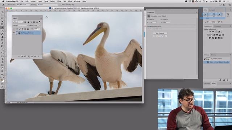
Task: Select the Rectangular Marquee tool
Action: (x=2, y=15)
